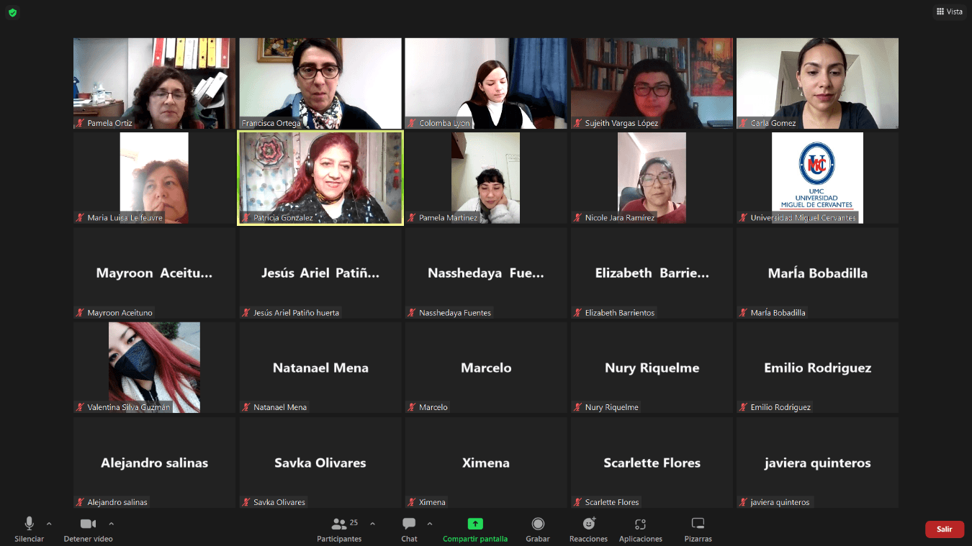Click the muted mic icon beside Emilio Rodriguez
972x546 pixels.
(744, 407)
